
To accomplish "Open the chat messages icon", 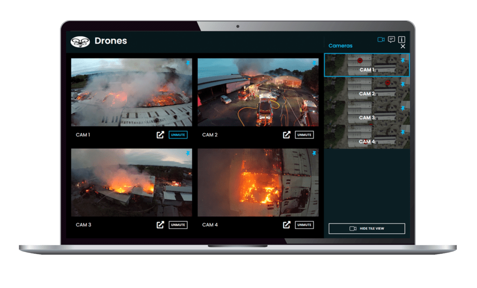I will [391, 39].
